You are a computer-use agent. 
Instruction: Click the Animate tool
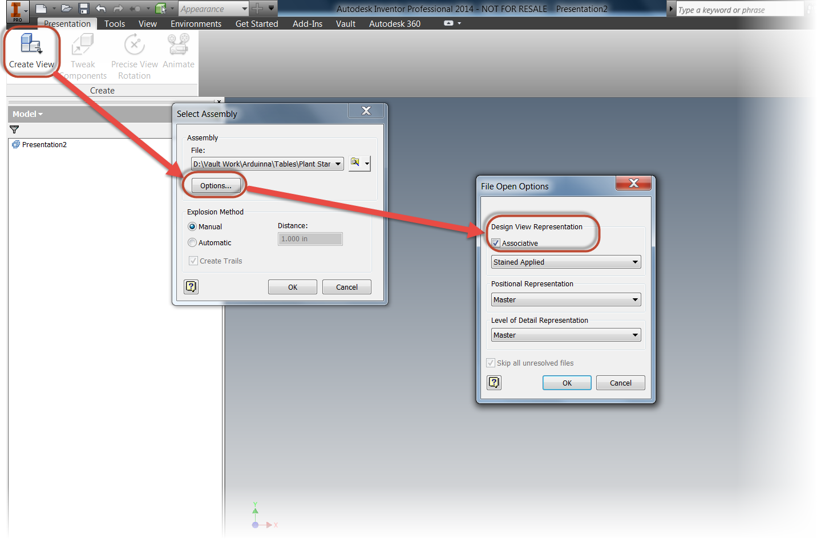point(179,51)
